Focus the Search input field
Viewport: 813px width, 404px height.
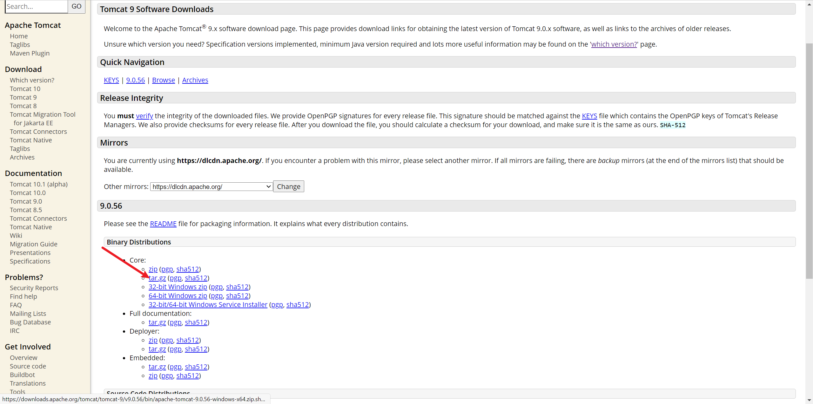click(x=37, y=6)
